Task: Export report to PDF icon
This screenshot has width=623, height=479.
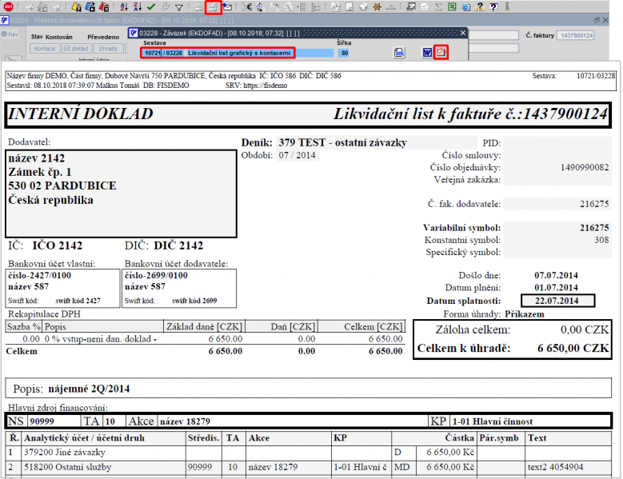Action: point(441,52)
